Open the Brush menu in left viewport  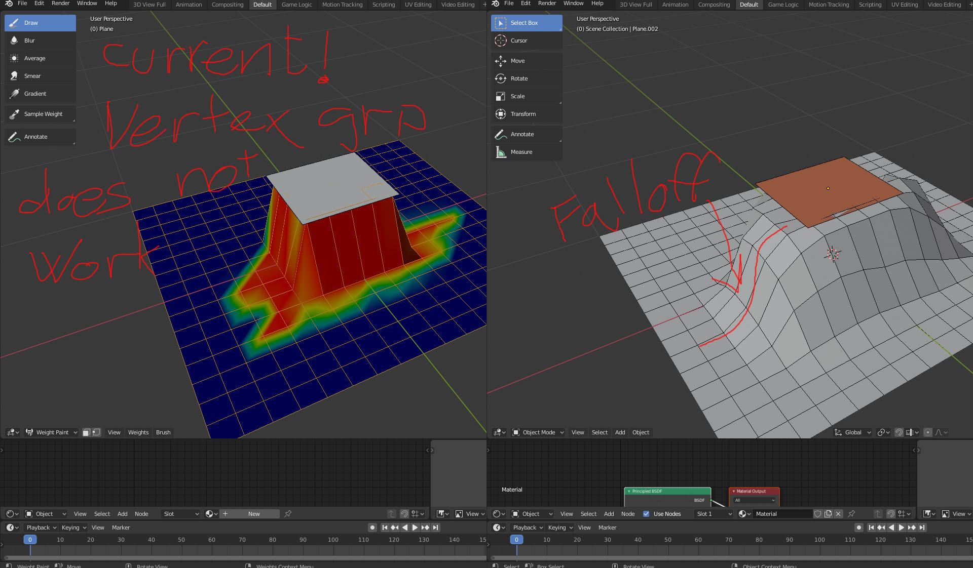pyautogui.click(x=163, y=432)
